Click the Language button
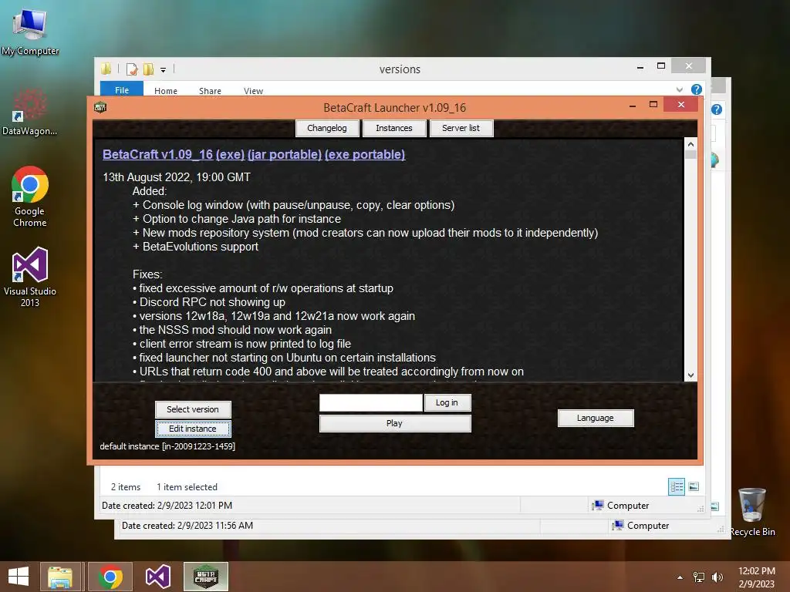This screenshot has height=592, width=790. coord(596,418)
